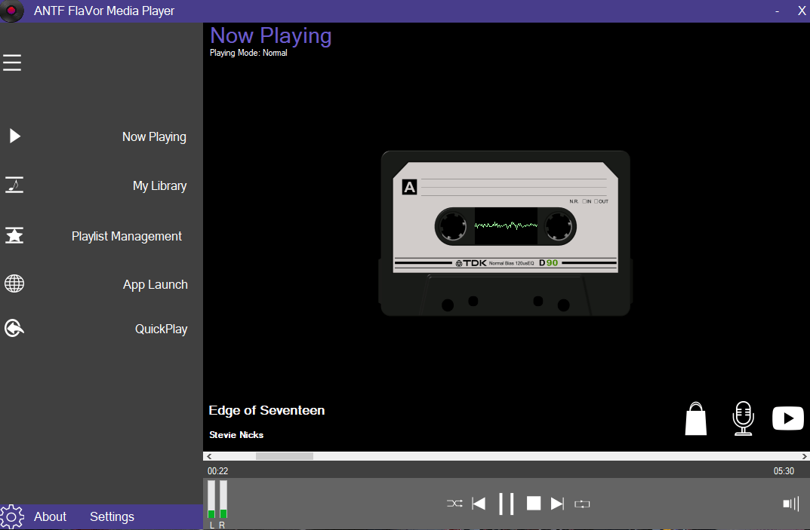The width and height of the screenshot is (810, 530).
Task: Click the My Library music note icon
Action: point(14,185)
